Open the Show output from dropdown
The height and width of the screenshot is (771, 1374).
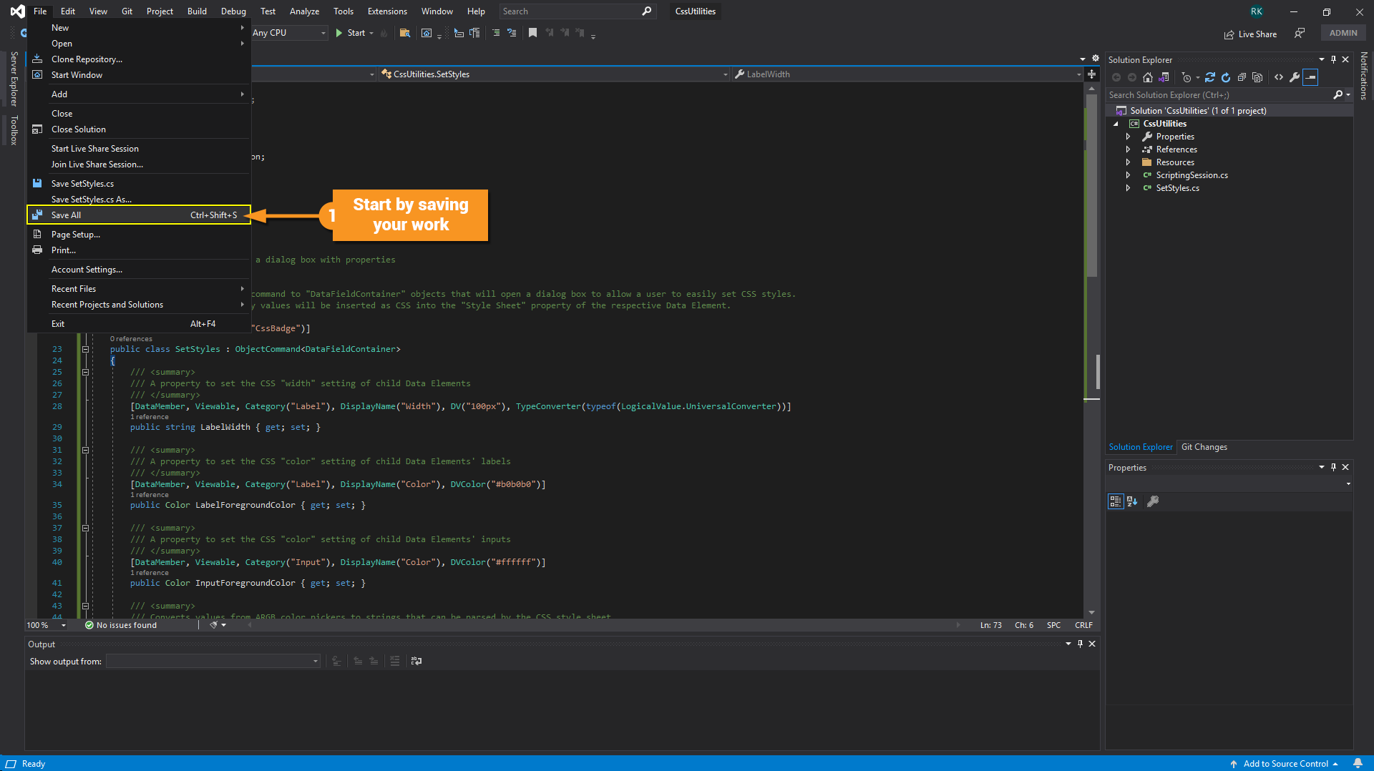(213, 661)
